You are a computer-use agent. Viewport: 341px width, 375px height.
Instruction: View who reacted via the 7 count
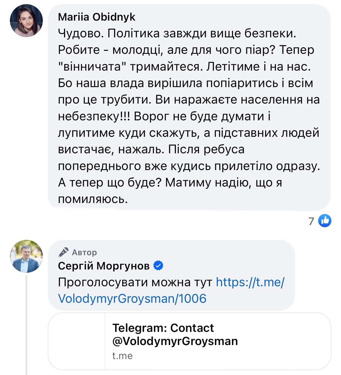(x=311, y=221)
